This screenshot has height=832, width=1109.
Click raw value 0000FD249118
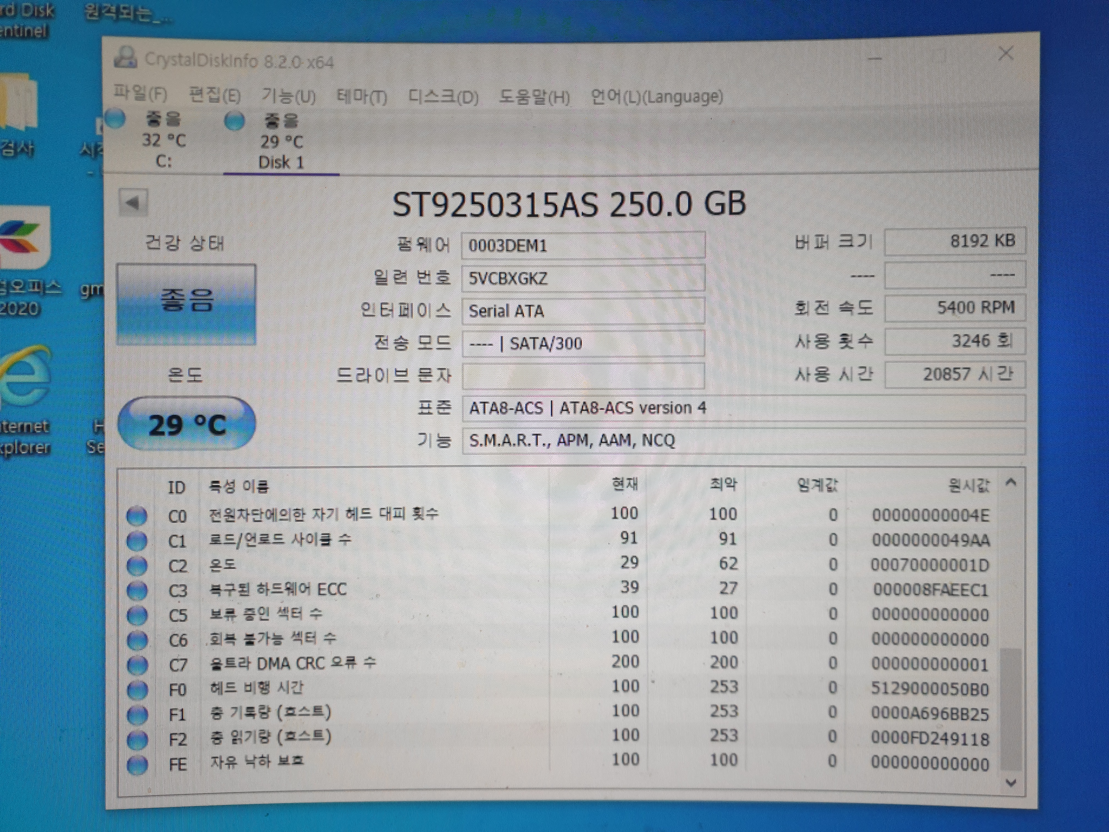click(930, 738)
